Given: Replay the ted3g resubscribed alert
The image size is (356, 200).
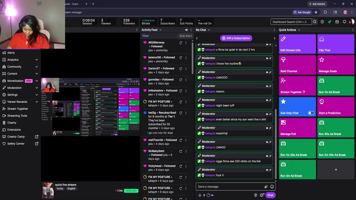Looking at the screenshot, I should click(x=181, y=113).
